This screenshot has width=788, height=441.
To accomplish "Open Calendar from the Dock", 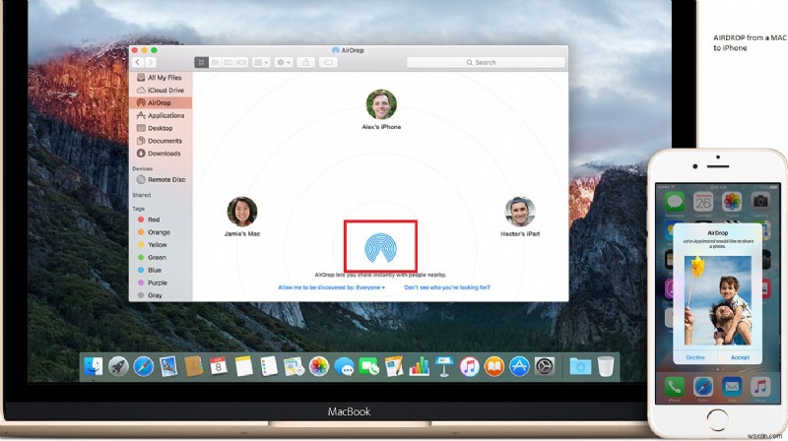I will [219, 366].
